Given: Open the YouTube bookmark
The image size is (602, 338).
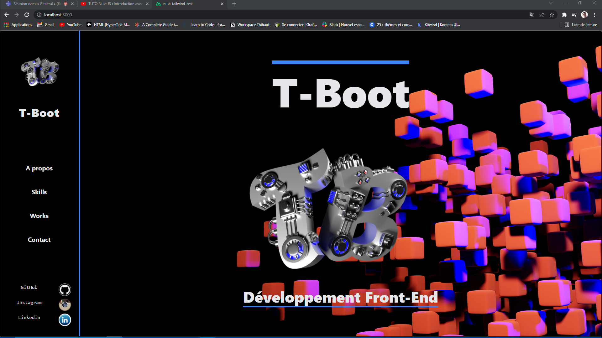Looking at the screenshot, I should tap(71, 25).
